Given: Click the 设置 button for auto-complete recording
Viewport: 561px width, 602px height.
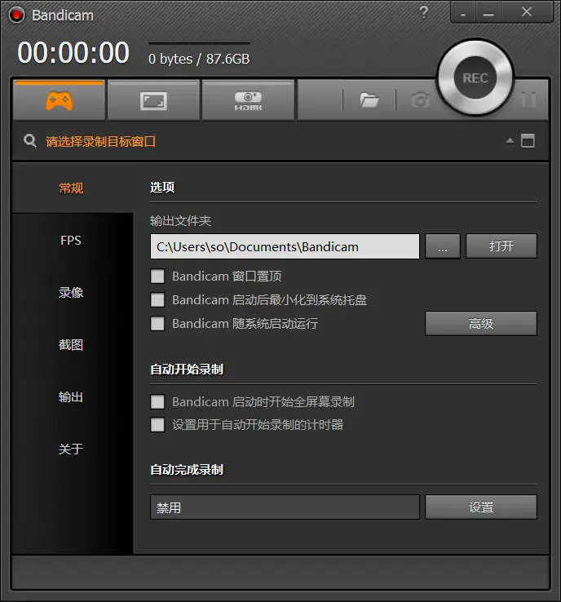Looking at the screenshot, I should tap(481, 507).
